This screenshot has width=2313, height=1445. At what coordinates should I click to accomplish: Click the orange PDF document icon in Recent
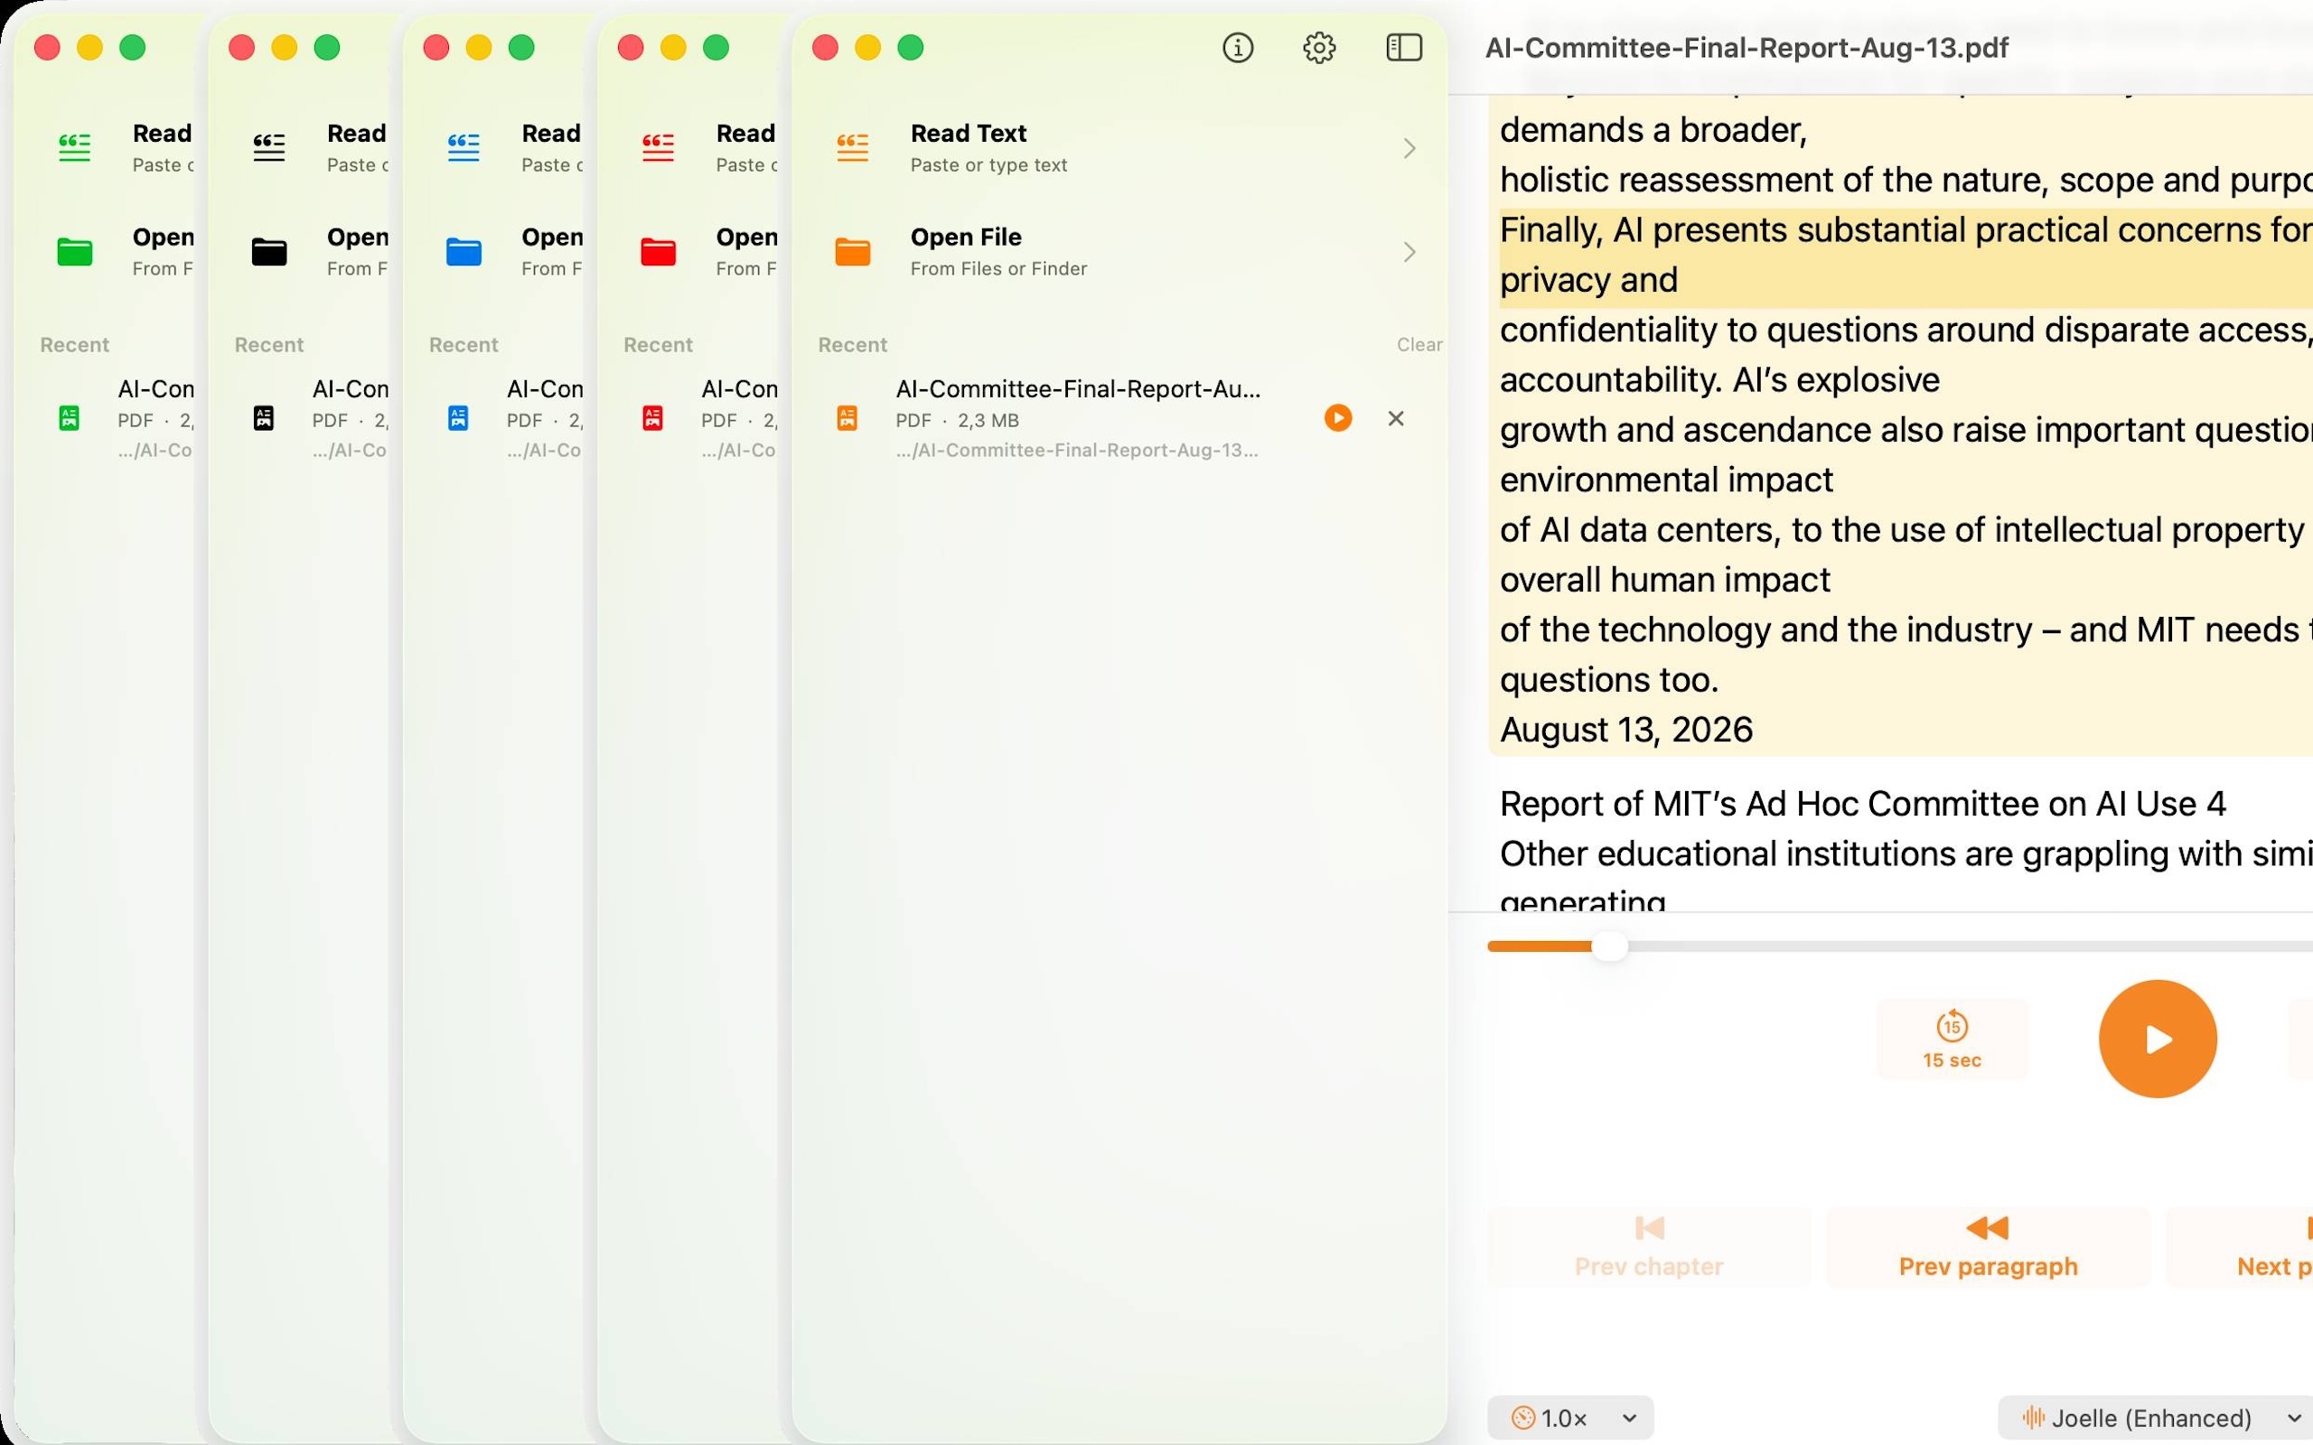click(847, 418)
